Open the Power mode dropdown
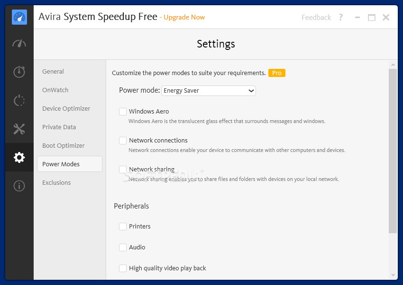The height and width of the screenshot is (285, 403). pyautogui.click(x=209, y=91)
